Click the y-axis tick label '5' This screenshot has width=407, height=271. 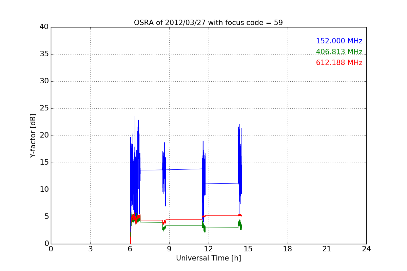(x=46, y=217)
